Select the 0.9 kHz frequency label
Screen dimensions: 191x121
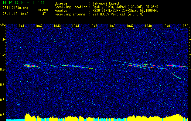(2, 70)
